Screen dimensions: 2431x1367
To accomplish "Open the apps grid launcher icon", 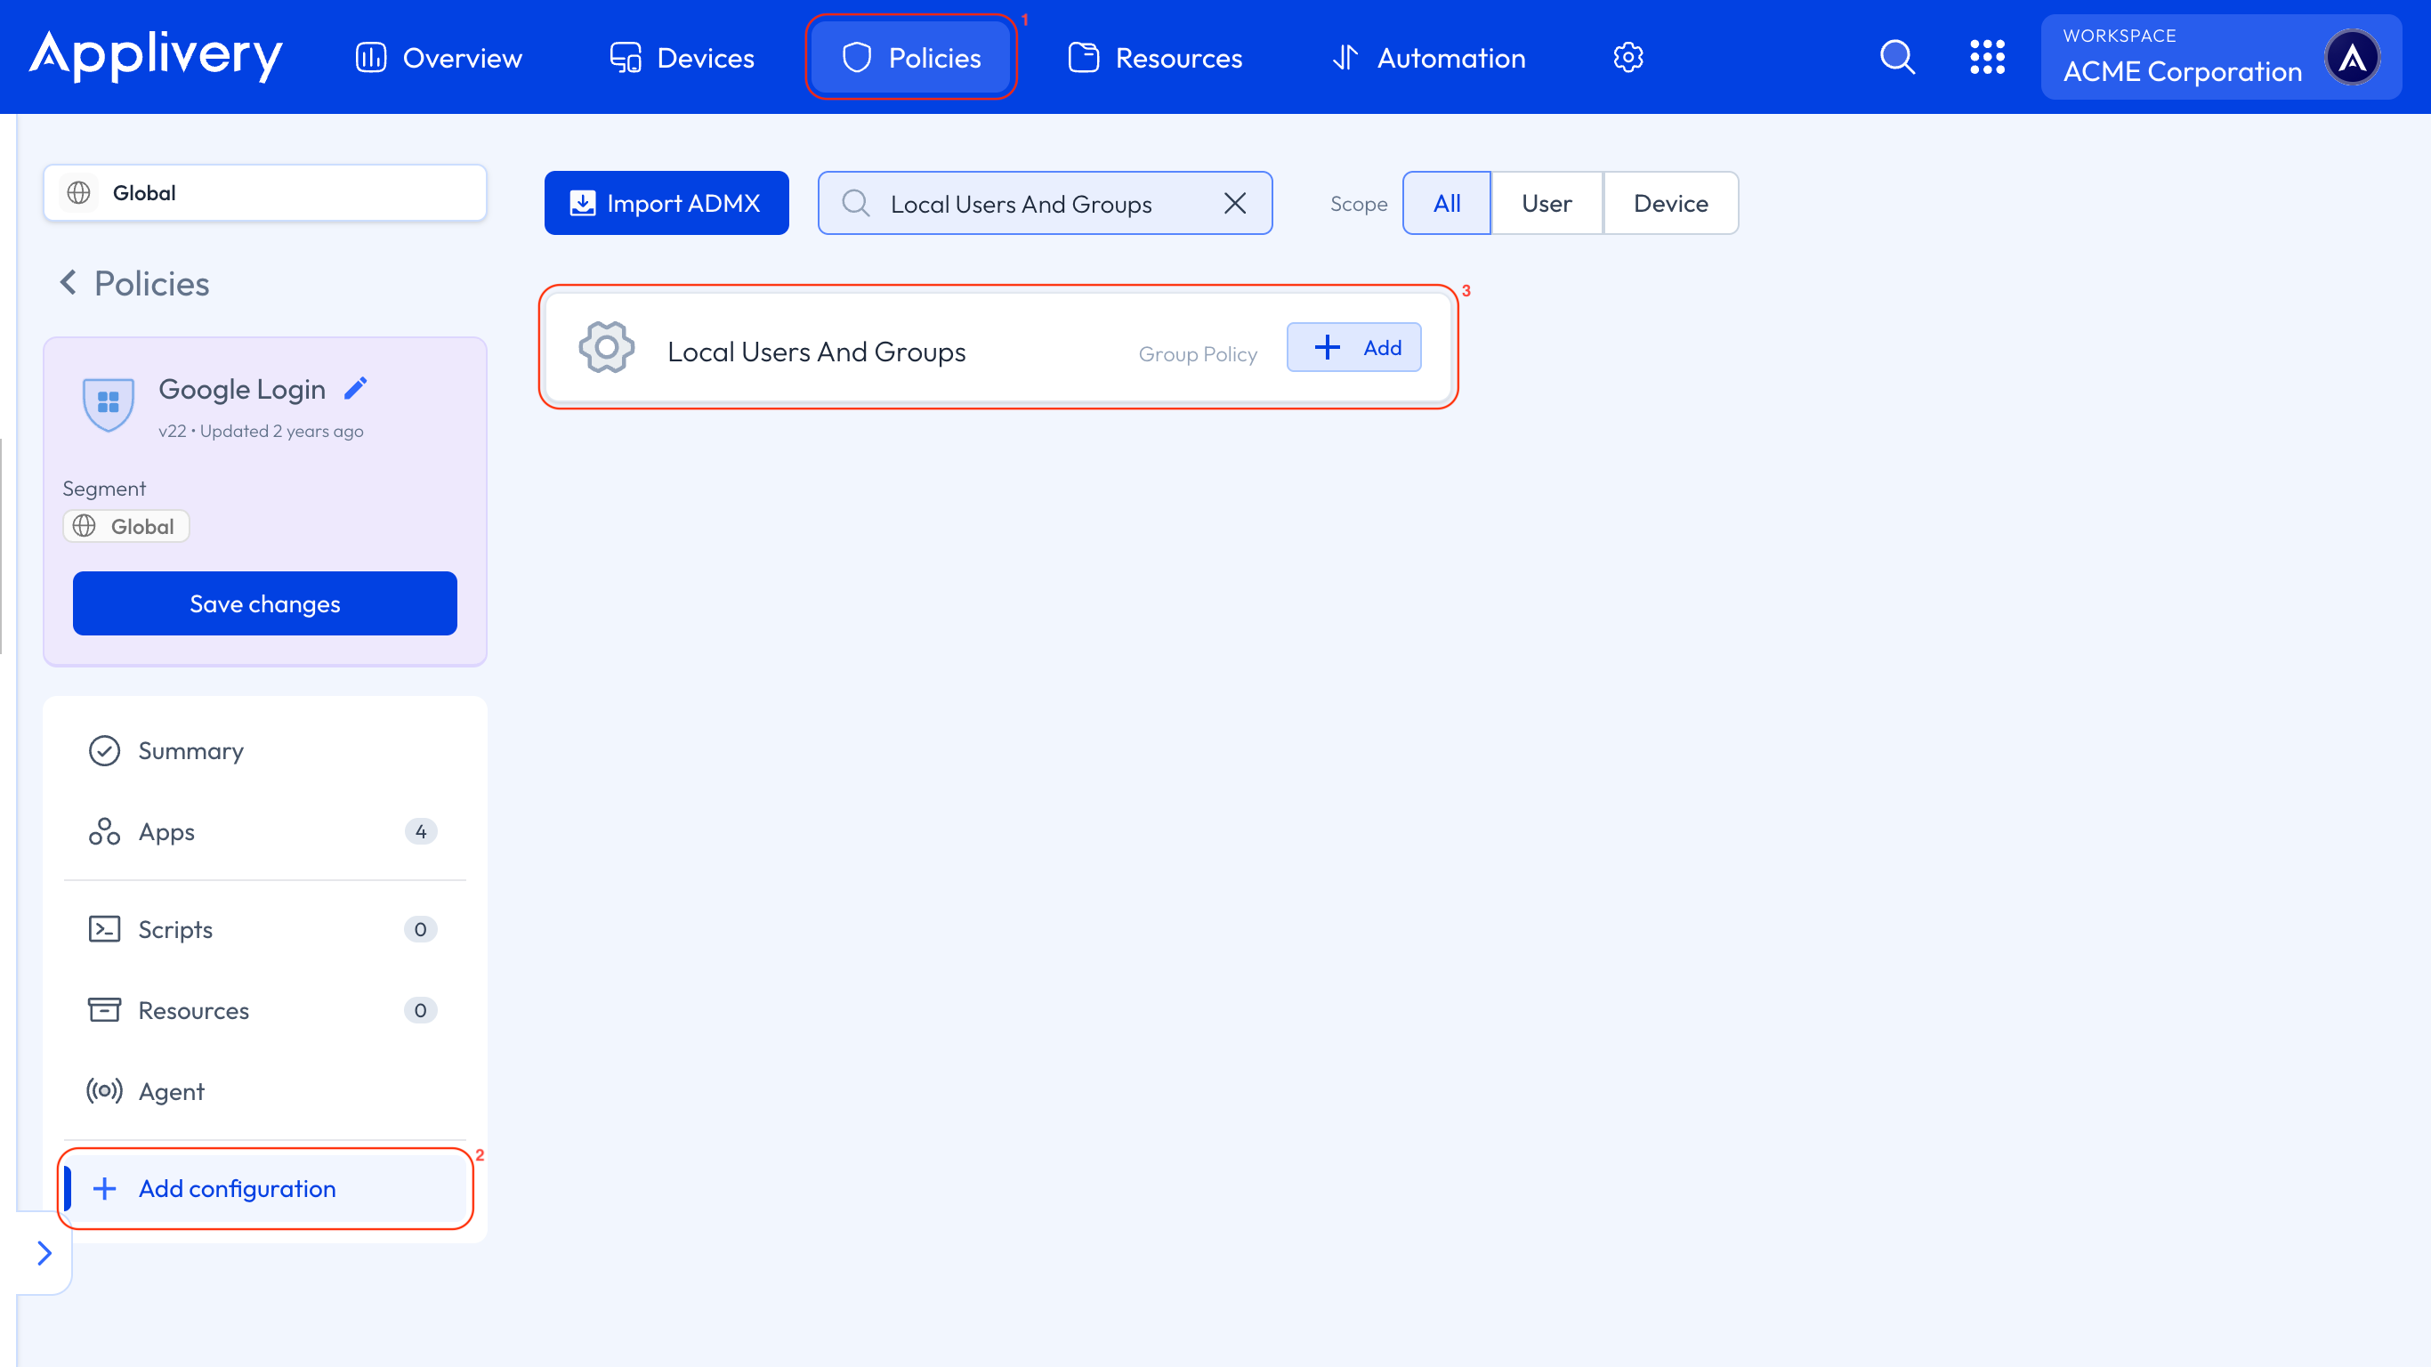I will click(1989, 57).
